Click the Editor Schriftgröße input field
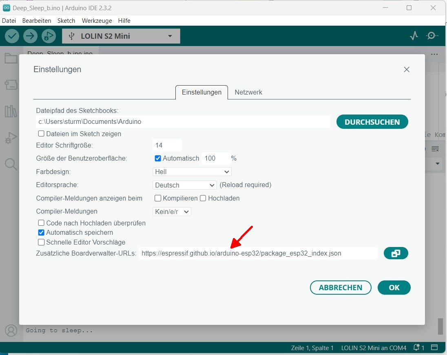 tap(167, 145)
